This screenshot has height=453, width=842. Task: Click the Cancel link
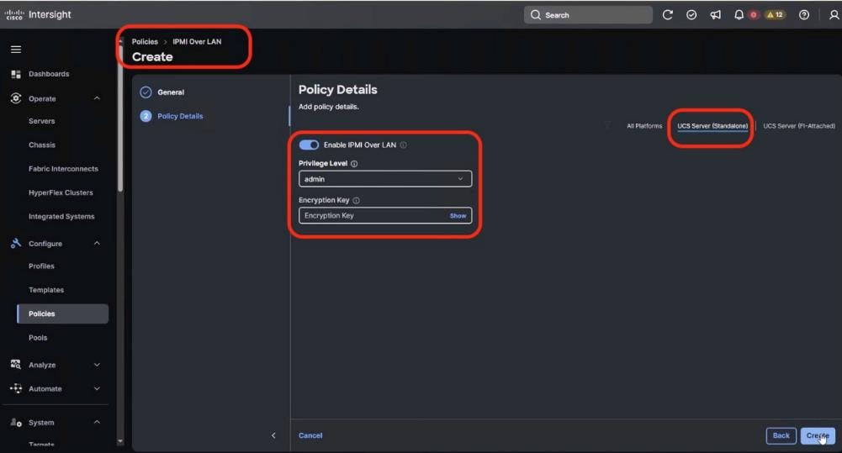tap(310, 435)
